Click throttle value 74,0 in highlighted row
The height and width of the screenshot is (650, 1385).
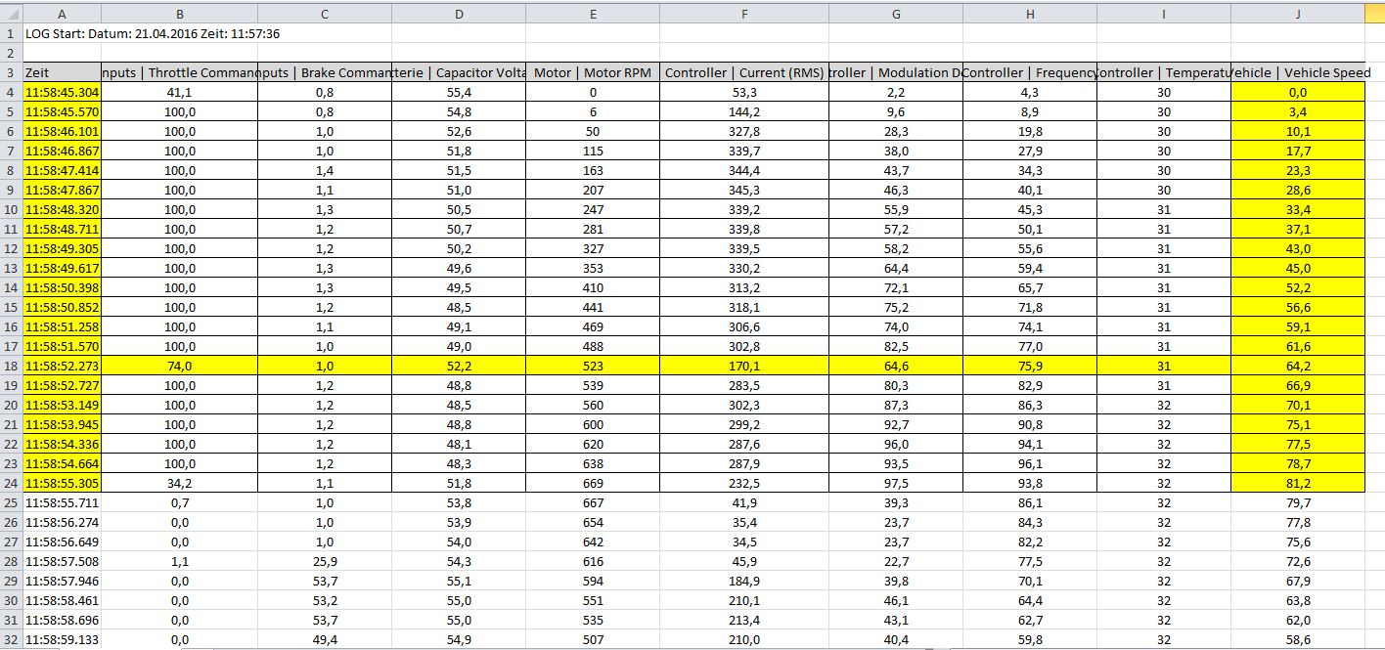179,366
